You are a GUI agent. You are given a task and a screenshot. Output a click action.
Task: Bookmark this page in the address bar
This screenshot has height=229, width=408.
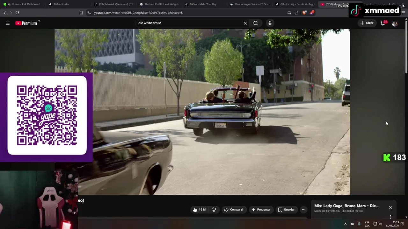point(81,13)
